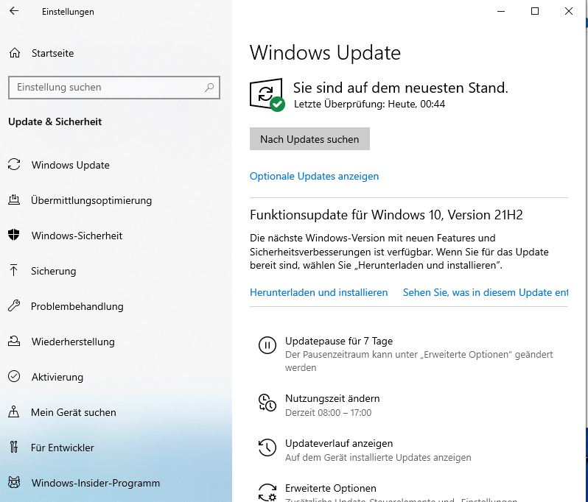Viewport: 588px width, 502px height.
Task: Click the Windows Update sync icon in sidebar
Action: [x=14, y=164]
